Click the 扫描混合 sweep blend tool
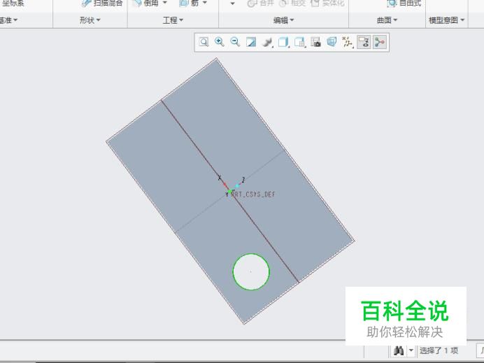This screenshot has width=484, height=363. (102, 3)
